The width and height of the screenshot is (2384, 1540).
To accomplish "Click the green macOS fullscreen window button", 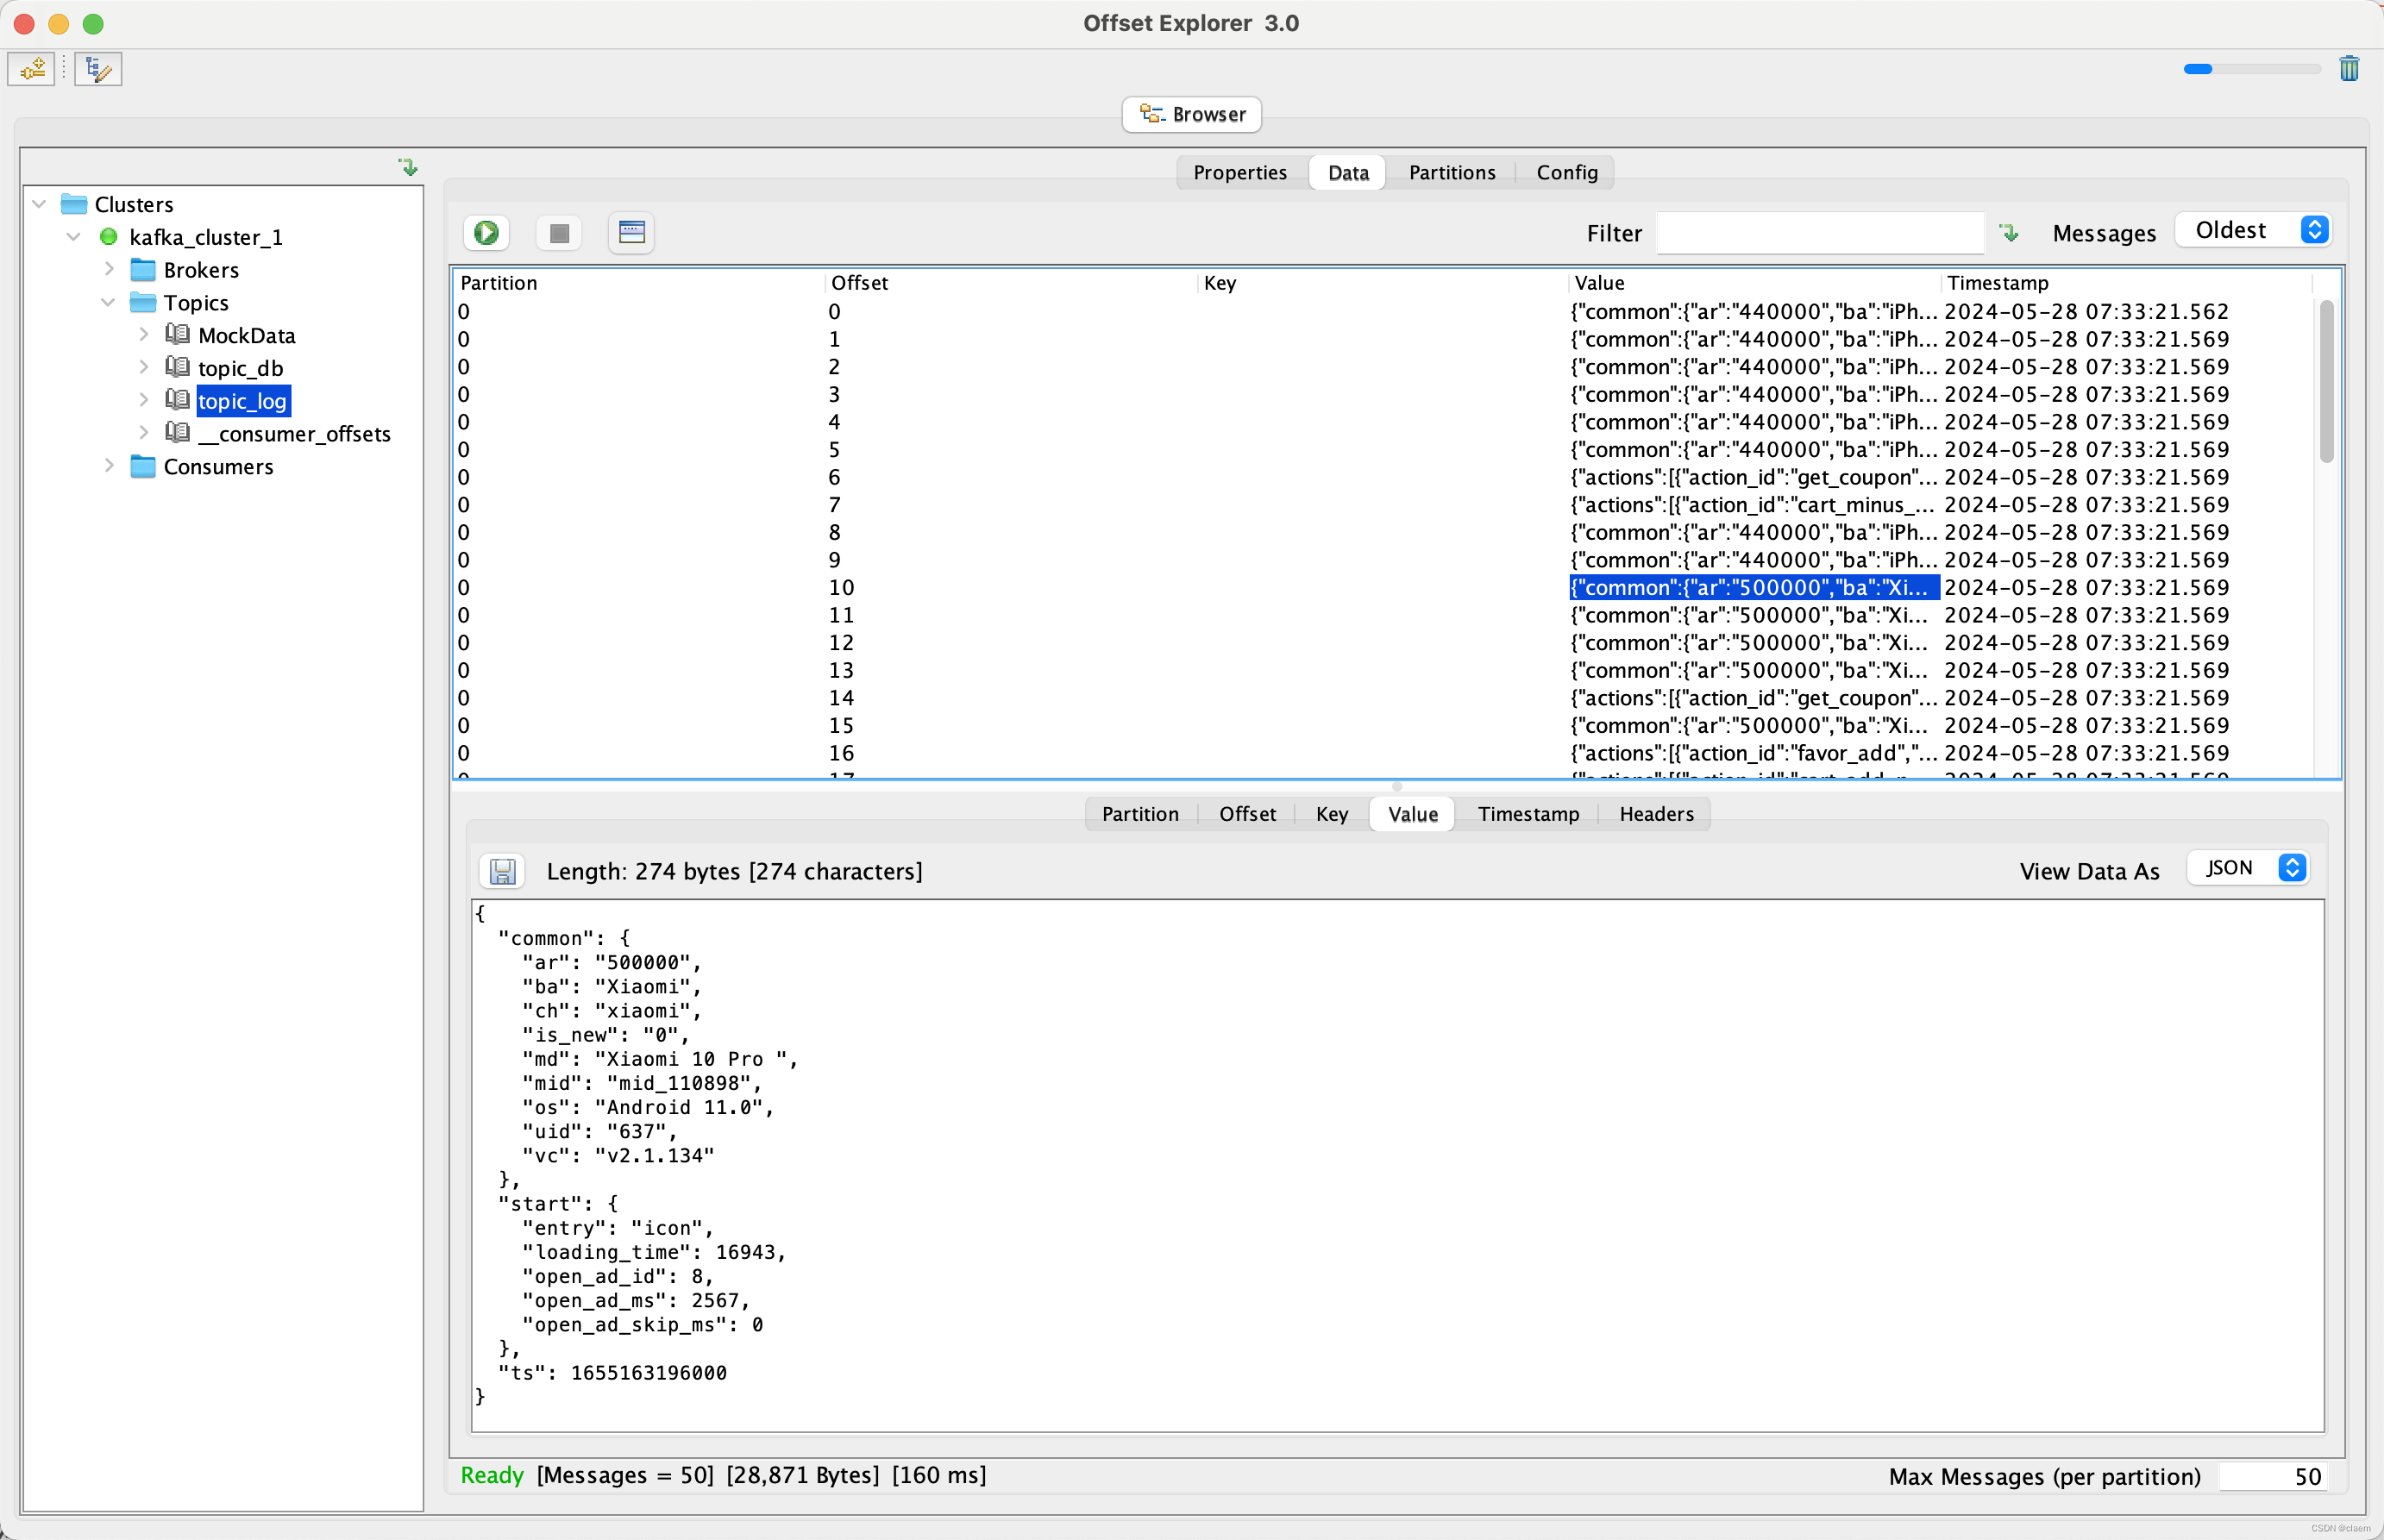I will (93, 24).
